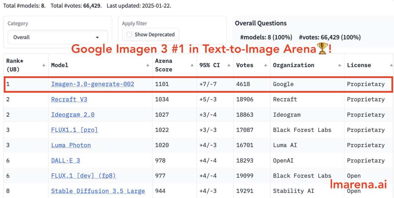This screenshot has width=394, height=198.
Task: Sort by 95% CI using its arrow
Action: 229,65
